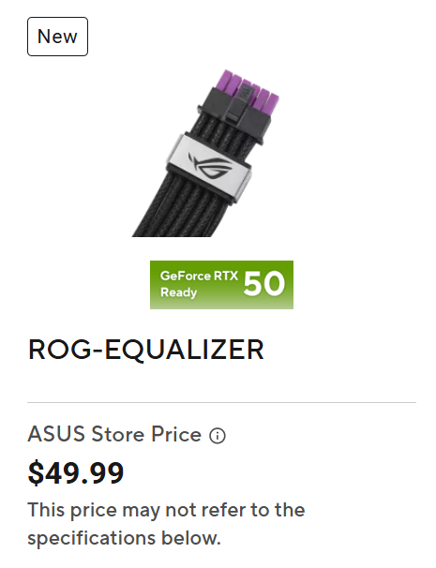Click the GeForce RTX 50 Ready badge
Image resolution: width=436 pixels, height=568 pixels.
221,285
